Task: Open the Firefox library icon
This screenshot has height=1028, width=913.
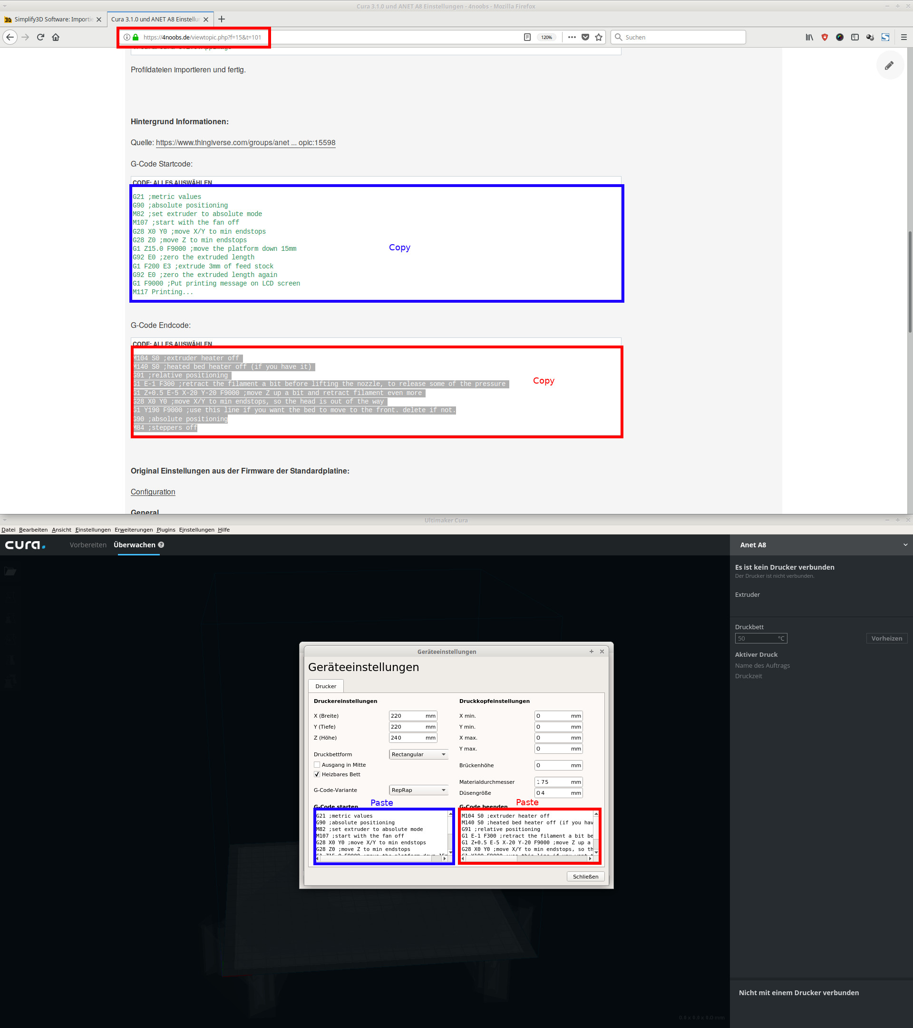Action: pos(809,37)
